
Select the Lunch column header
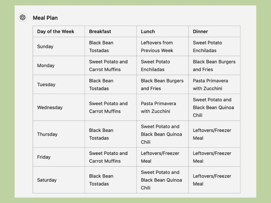(148, 31)
